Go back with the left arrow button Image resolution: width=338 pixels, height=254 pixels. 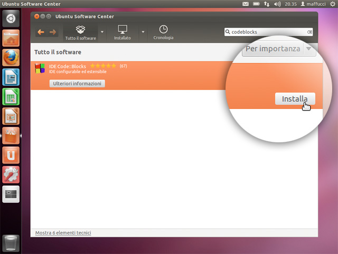click(41, 32)
